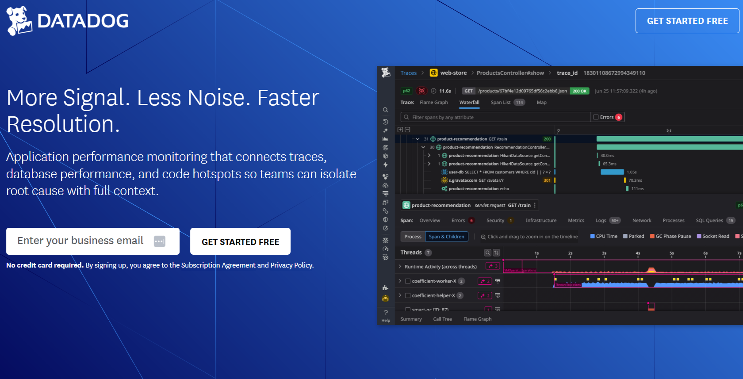Click the Datadog logo in page header
Image resolution: width=743 pixels, height=379 pixels.
[68, 21]
